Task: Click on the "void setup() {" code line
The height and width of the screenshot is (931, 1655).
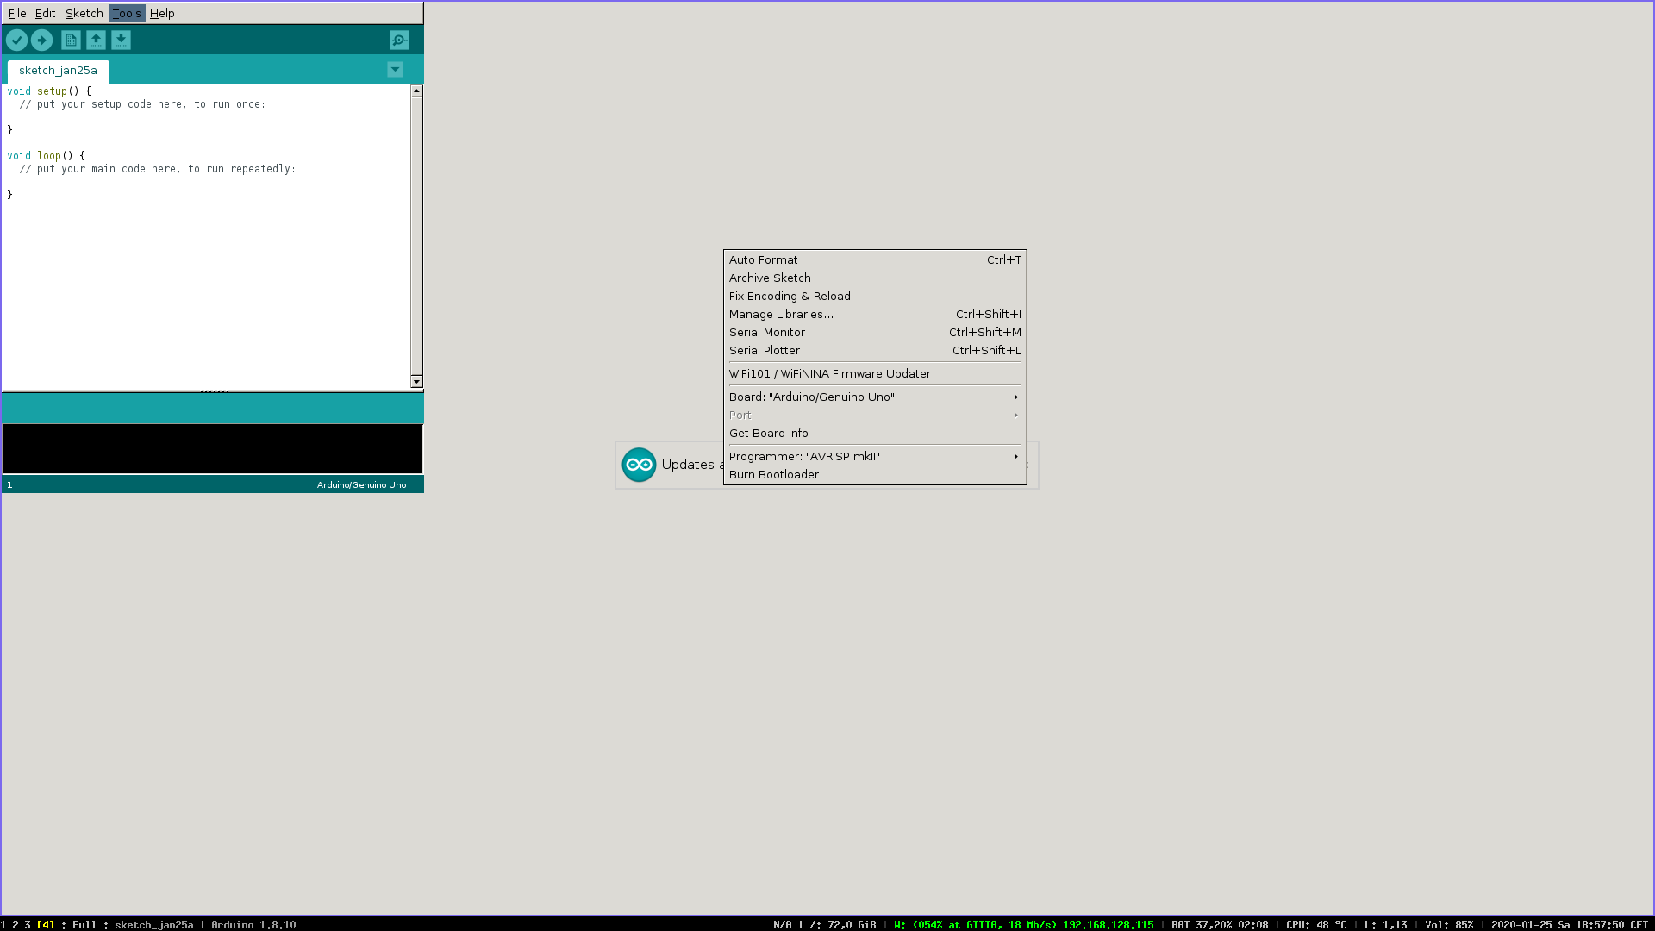Action: point(49,91)
